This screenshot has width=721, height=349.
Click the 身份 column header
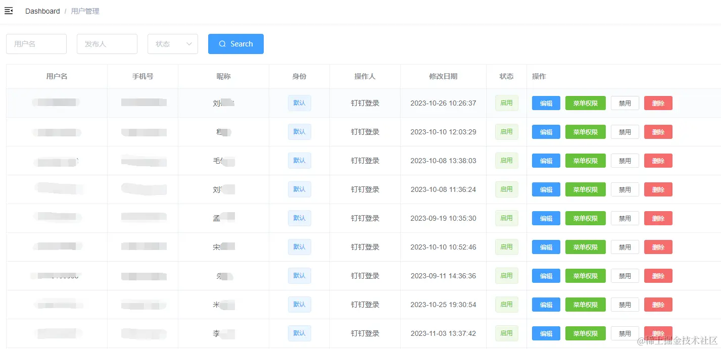point(299,76)
